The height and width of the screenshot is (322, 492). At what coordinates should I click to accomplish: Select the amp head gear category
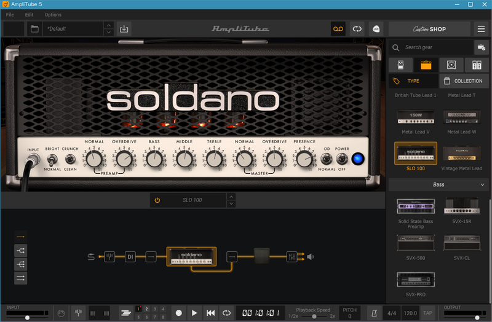[426, 65]
